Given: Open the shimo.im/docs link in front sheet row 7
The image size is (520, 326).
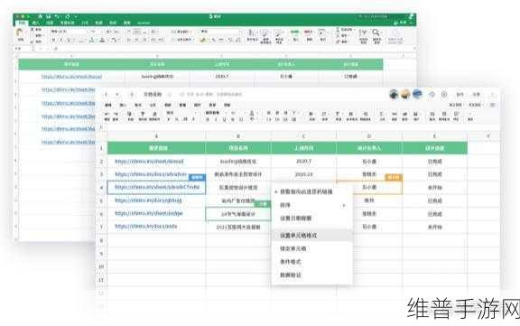Looking at the screenshot, I should click(146, 227).
